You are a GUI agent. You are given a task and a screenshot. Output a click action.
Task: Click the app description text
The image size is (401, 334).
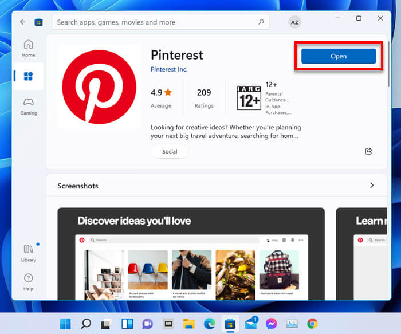tap(226, 131)
